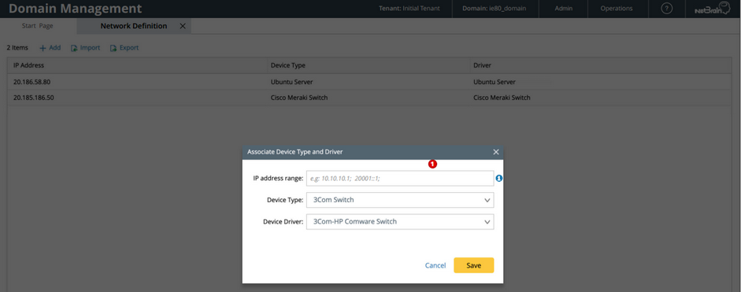Viewport: 741px width, 292px height.
Task: Expand the Device Driver dropdown
Action: [400, 222]
